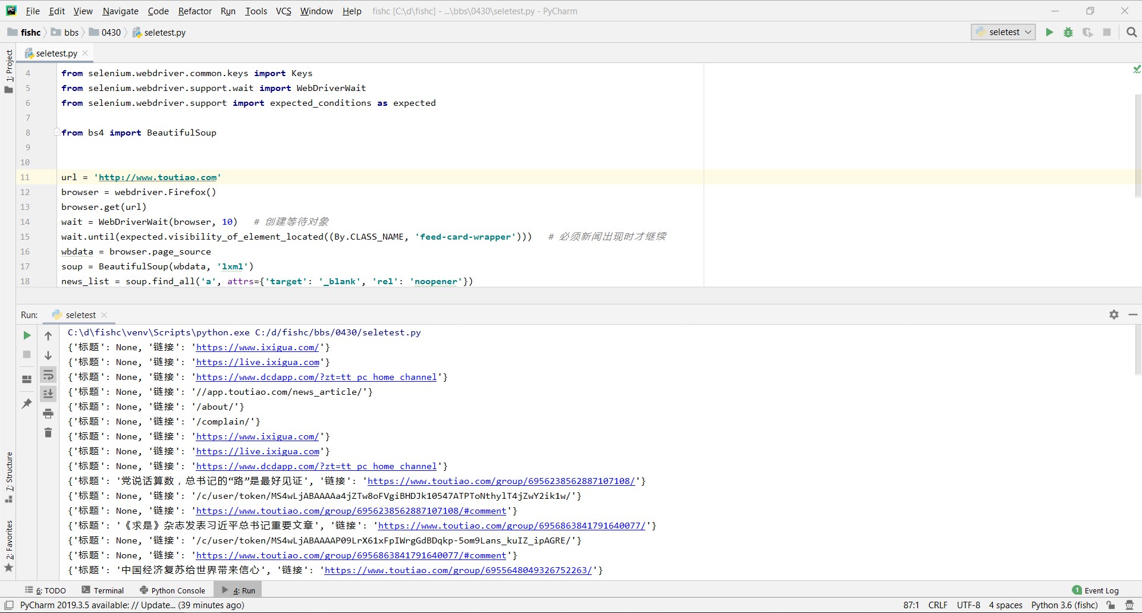
Task: Toggle soft-wrap in Run console
Action: pyautogui.click(x=48, y=375)
